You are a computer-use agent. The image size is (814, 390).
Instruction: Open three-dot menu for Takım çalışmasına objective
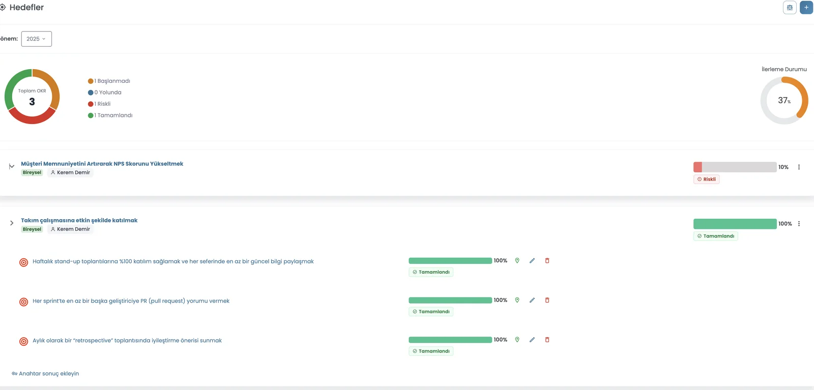coord(799,224)
